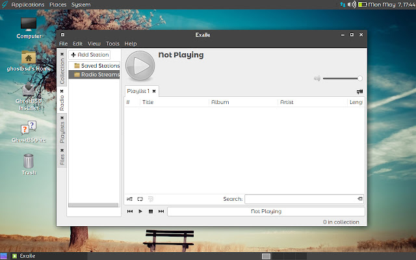Sort by the # column header
The image size is (416, 260).
click(132, 102)
